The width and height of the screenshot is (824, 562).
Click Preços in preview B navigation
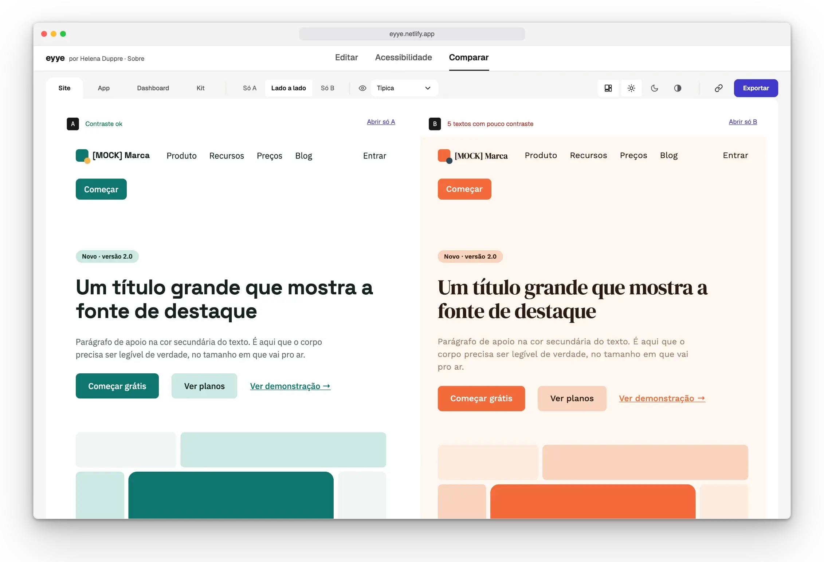click(x=633, y=156)
